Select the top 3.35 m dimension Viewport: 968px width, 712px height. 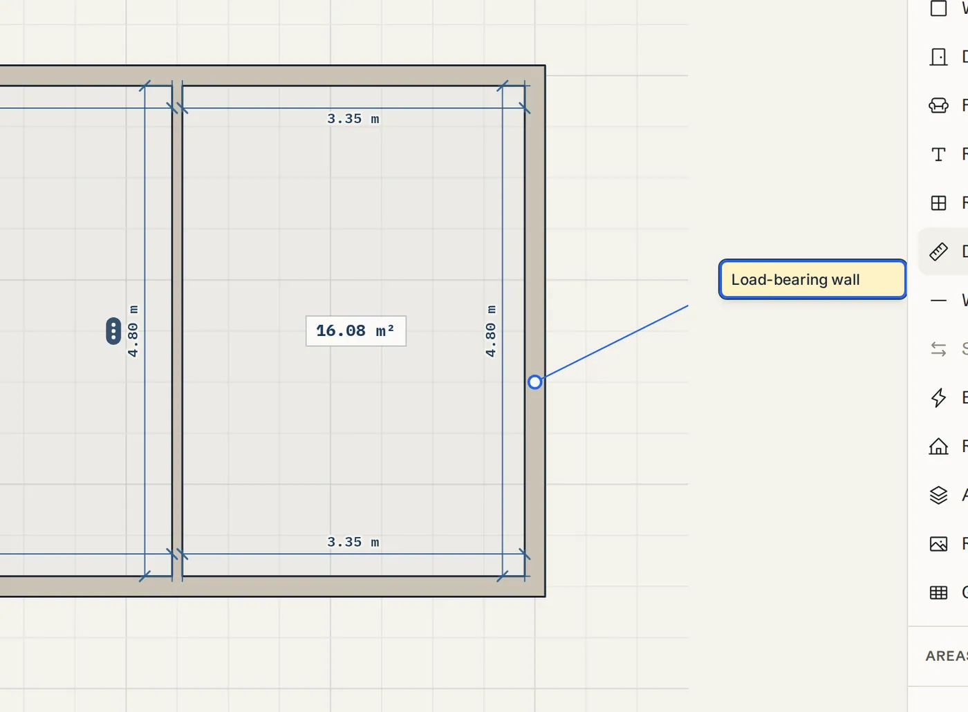[353, 119]
